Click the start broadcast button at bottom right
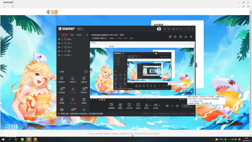 tap(187, 106)
